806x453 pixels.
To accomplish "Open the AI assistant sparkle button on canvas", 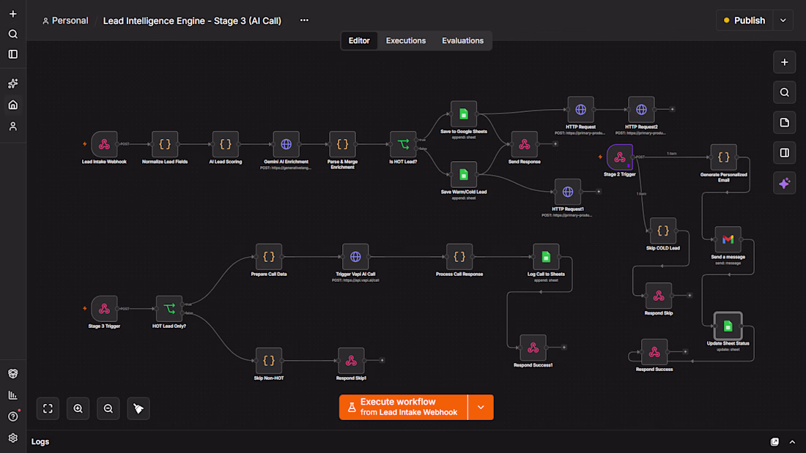I will pyautogui.click(x=785, y=184).
